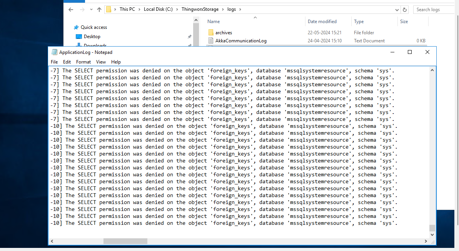This screenshot has width=459, height=251.
Task: Open the Edit menu in Notepad
Action: point(67,62)
